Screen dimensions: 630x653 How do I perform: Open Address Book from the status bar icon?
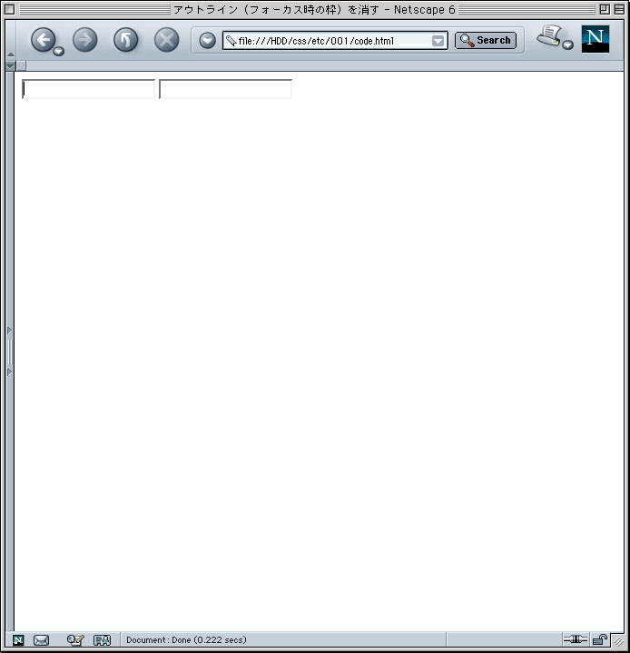102,640
